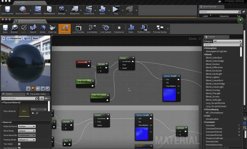Select AtmosphericFogColor in Palette
Image resolution: width=247 pixels, height=149 pixels.
(x=216, y=51)
